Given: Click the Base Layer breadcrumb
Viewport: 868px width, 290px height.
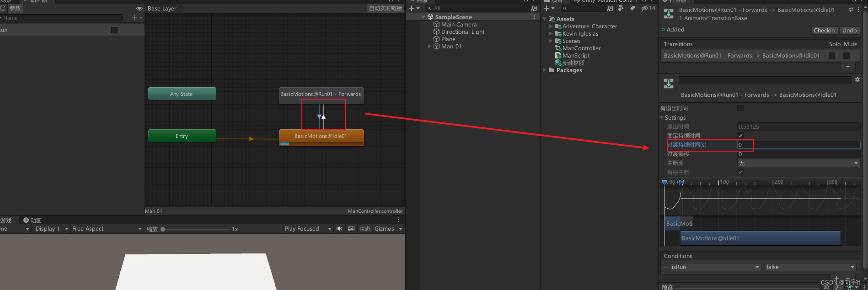Looking at the screenshot, I should 162,9.
